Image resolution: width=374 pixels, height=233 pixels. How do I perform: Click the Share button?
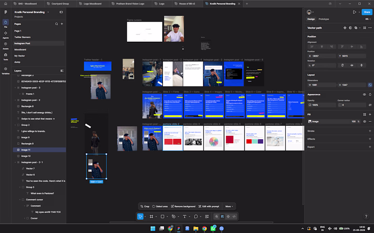[367, 12]
